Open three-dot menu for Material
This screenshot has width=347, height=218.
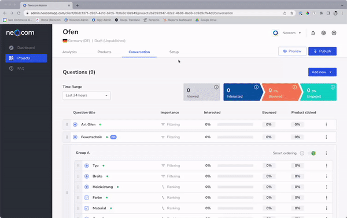(x=326, y=208)
